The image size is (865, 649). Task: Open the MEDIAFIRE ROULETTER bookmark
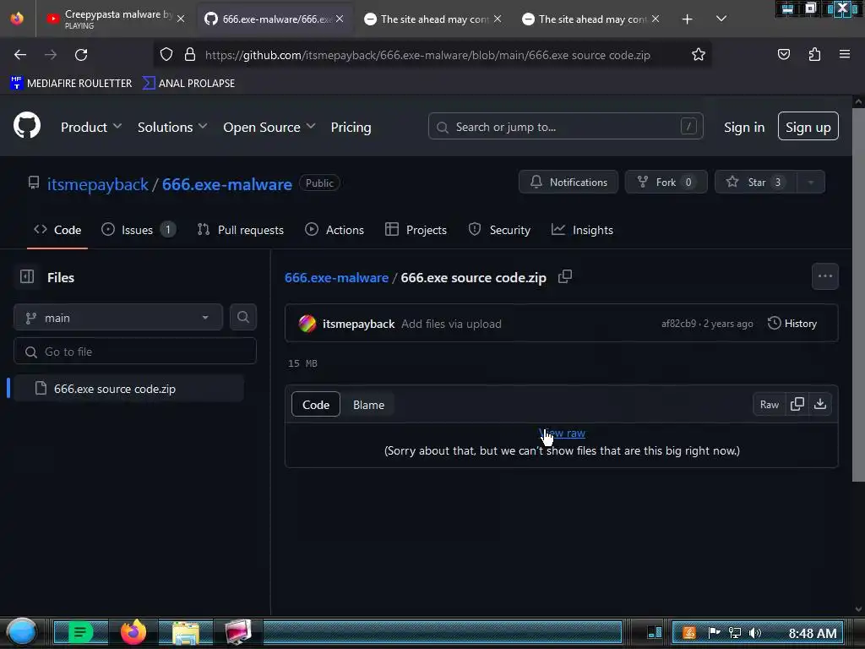click(71, 83)
